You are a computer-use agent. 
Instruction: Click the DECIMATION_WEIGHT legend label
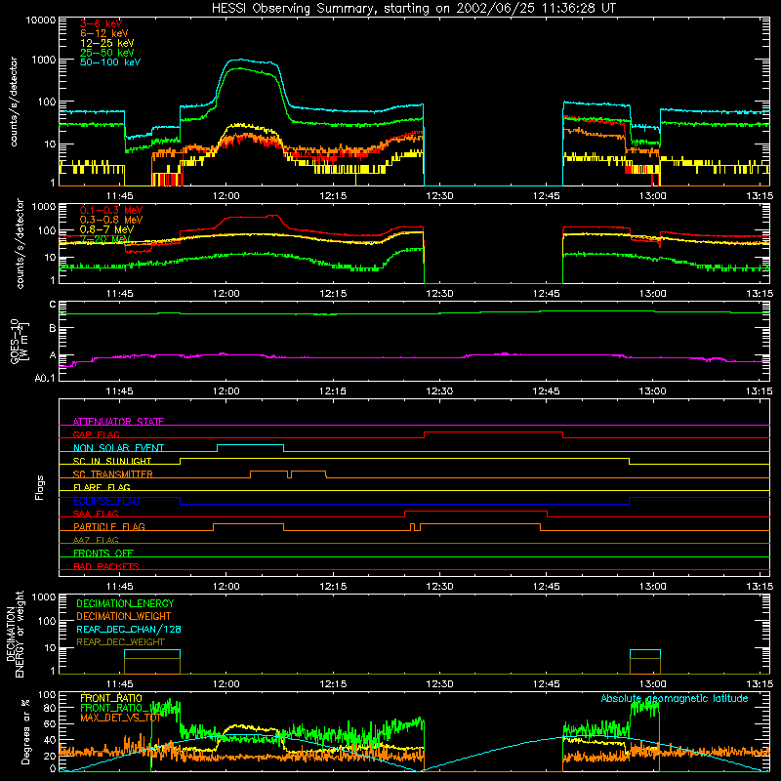pyautogui.click(x=124, y=616)
